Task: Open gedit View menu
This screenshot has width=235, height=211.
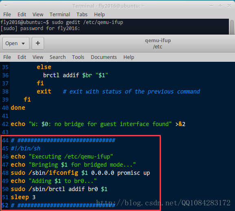Action: tap(38, 57)
